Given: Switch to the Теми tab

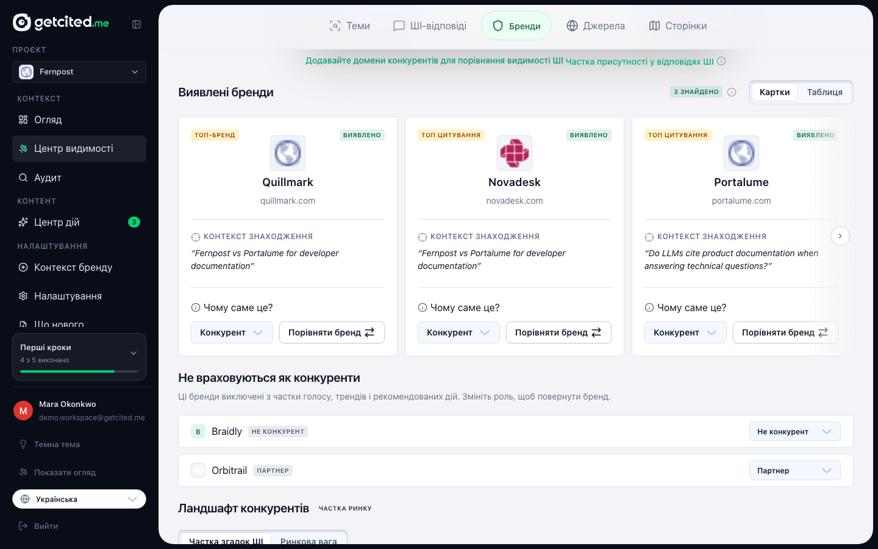Looking at the screenshot, I should [x=349, y=26].
